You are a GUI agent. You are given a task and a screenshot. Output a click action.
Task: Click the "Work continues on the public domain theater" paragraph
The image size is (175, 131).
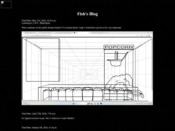[72, 27]
